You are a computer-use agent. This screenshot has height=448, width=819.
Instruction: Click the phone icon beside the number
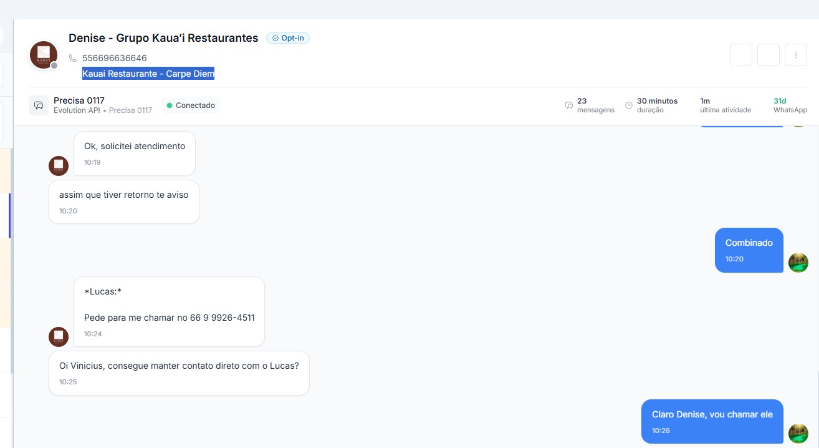click(73, 58)
